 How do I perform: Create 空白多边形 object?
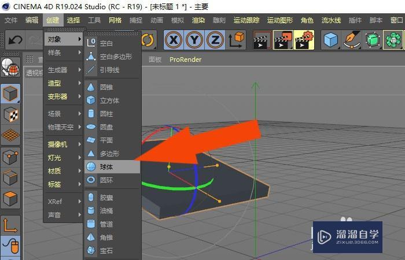112,57
